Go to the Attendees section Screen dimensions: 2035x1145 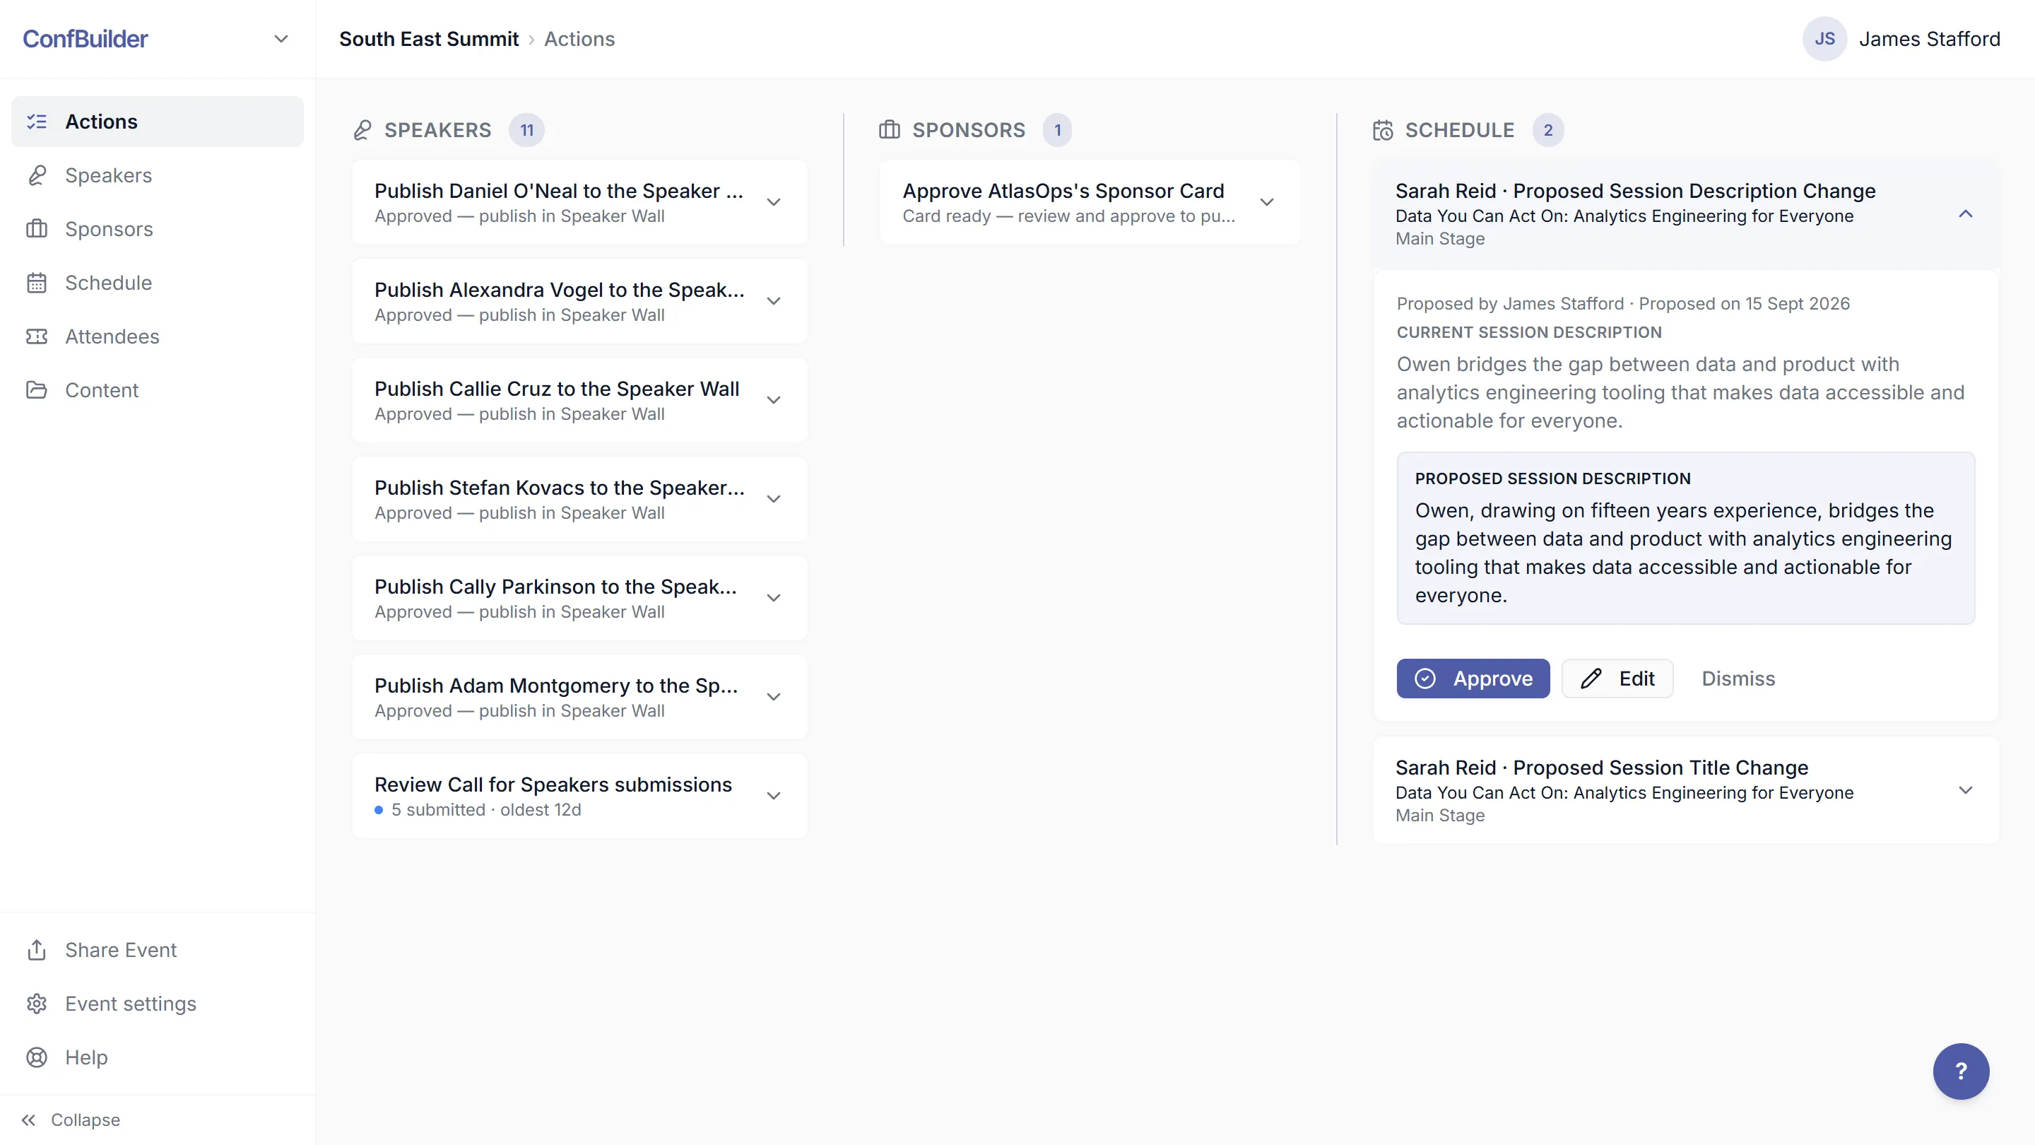[157, 336]
